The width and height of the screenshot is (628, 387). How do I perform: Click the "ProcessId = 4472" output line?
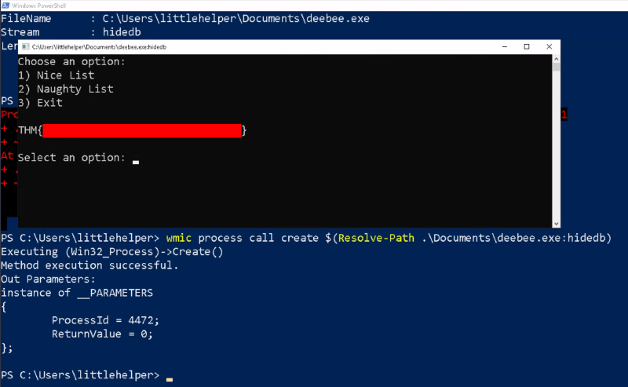(x=102, y=320)
